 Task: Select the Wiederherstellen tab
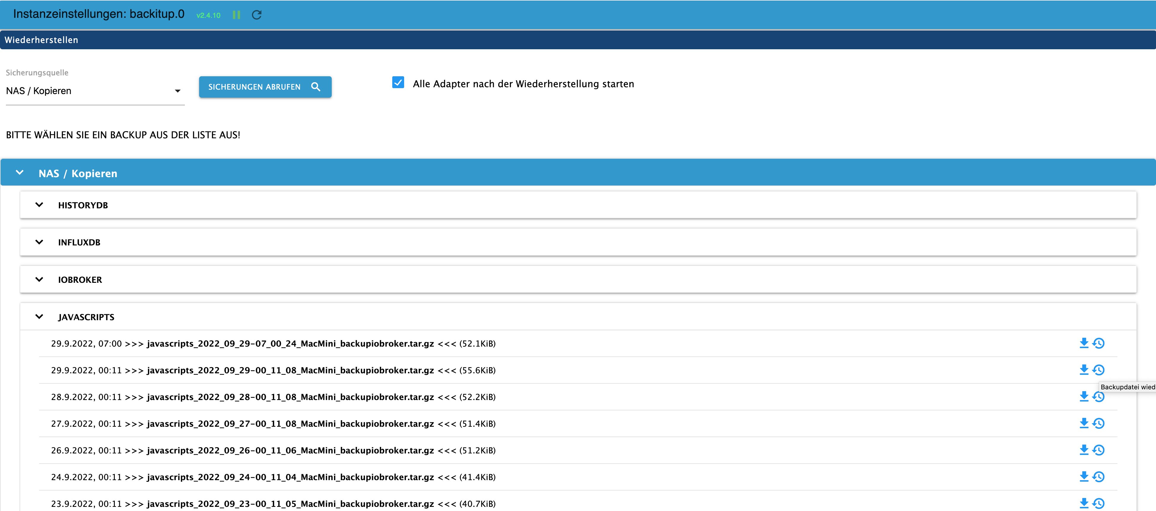click(41, 40)
